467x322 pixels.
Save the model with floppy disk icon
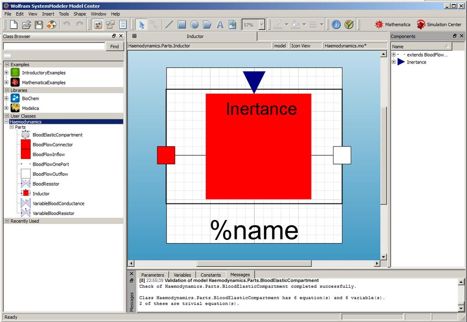[39, 25]
